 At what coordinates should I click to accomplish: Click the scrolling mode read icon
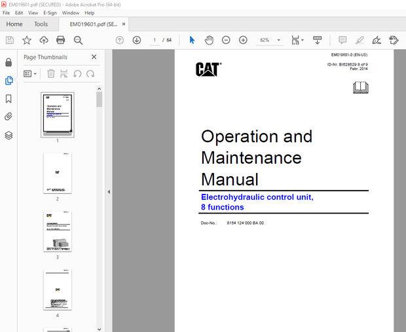317,40
